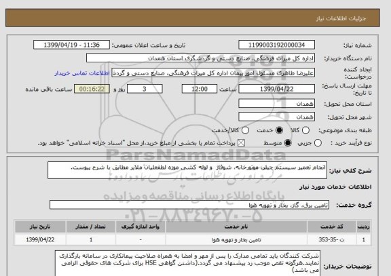Click quantity cell showing 1 in table
The width and height of the screenshot is (391, 276).
pos(91,239)
